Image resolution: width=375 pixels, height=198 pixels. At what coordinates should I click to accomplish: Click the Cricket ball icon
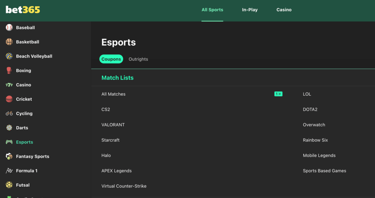pyautogui.click(x=9, y=99)
